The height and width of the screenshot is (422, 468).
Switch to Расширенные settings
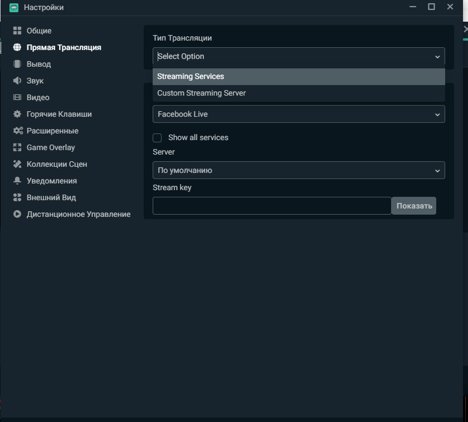(52, 131)
